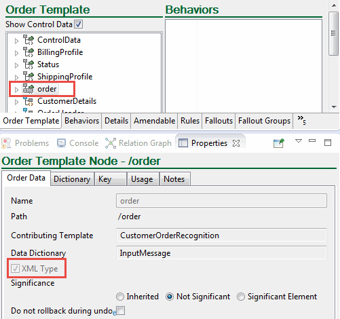This screenshot has width=340, height=319.
Task: Select the Key properties tab
Action: 110,179
